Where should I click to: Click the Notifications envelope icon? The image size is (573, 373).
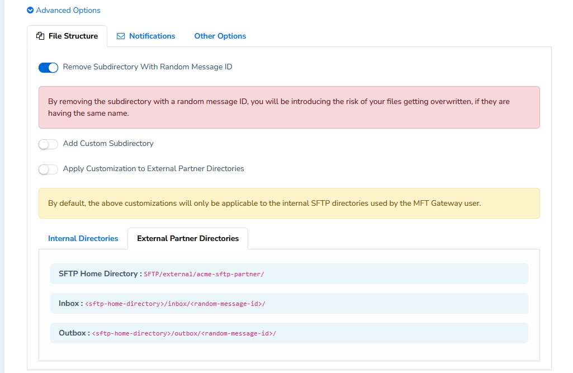[x=121, y=36]
